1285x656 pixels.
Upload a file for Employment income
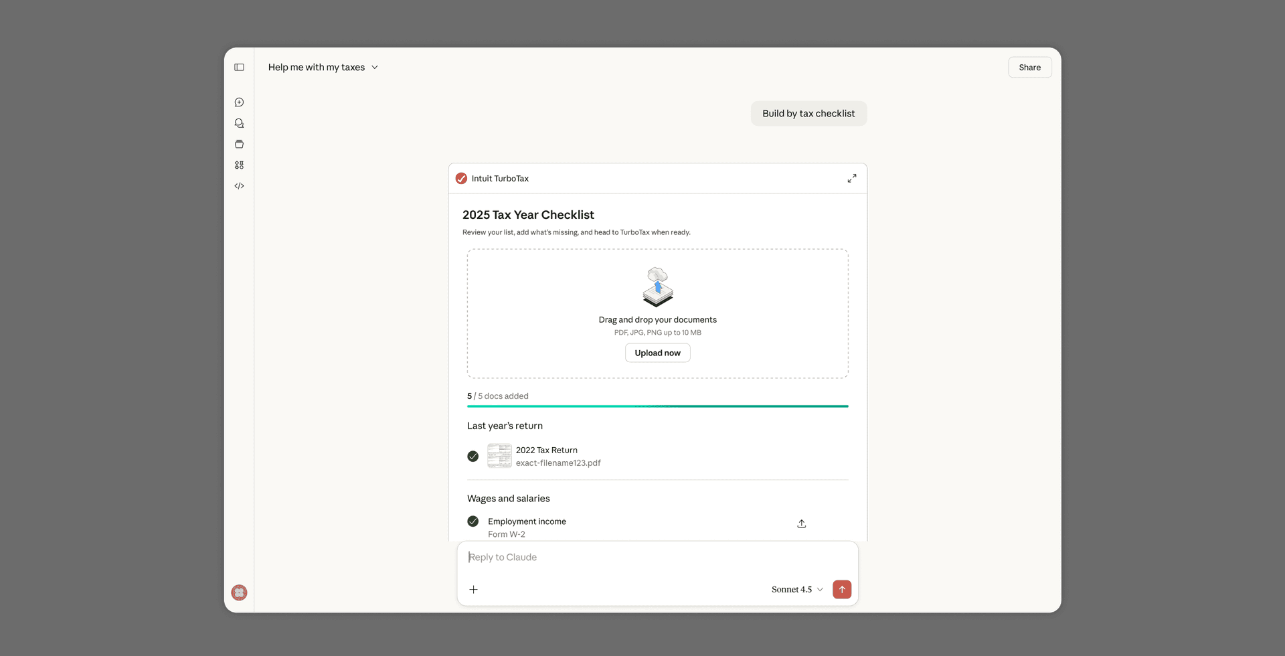tap(801, 523)
